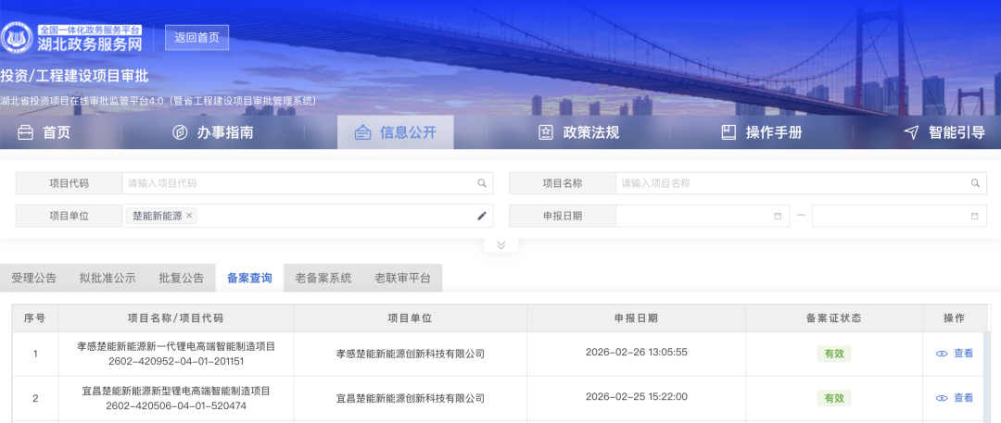Open the 智能引导 navigation item
1001x423 pixels.
pos(944,132)
